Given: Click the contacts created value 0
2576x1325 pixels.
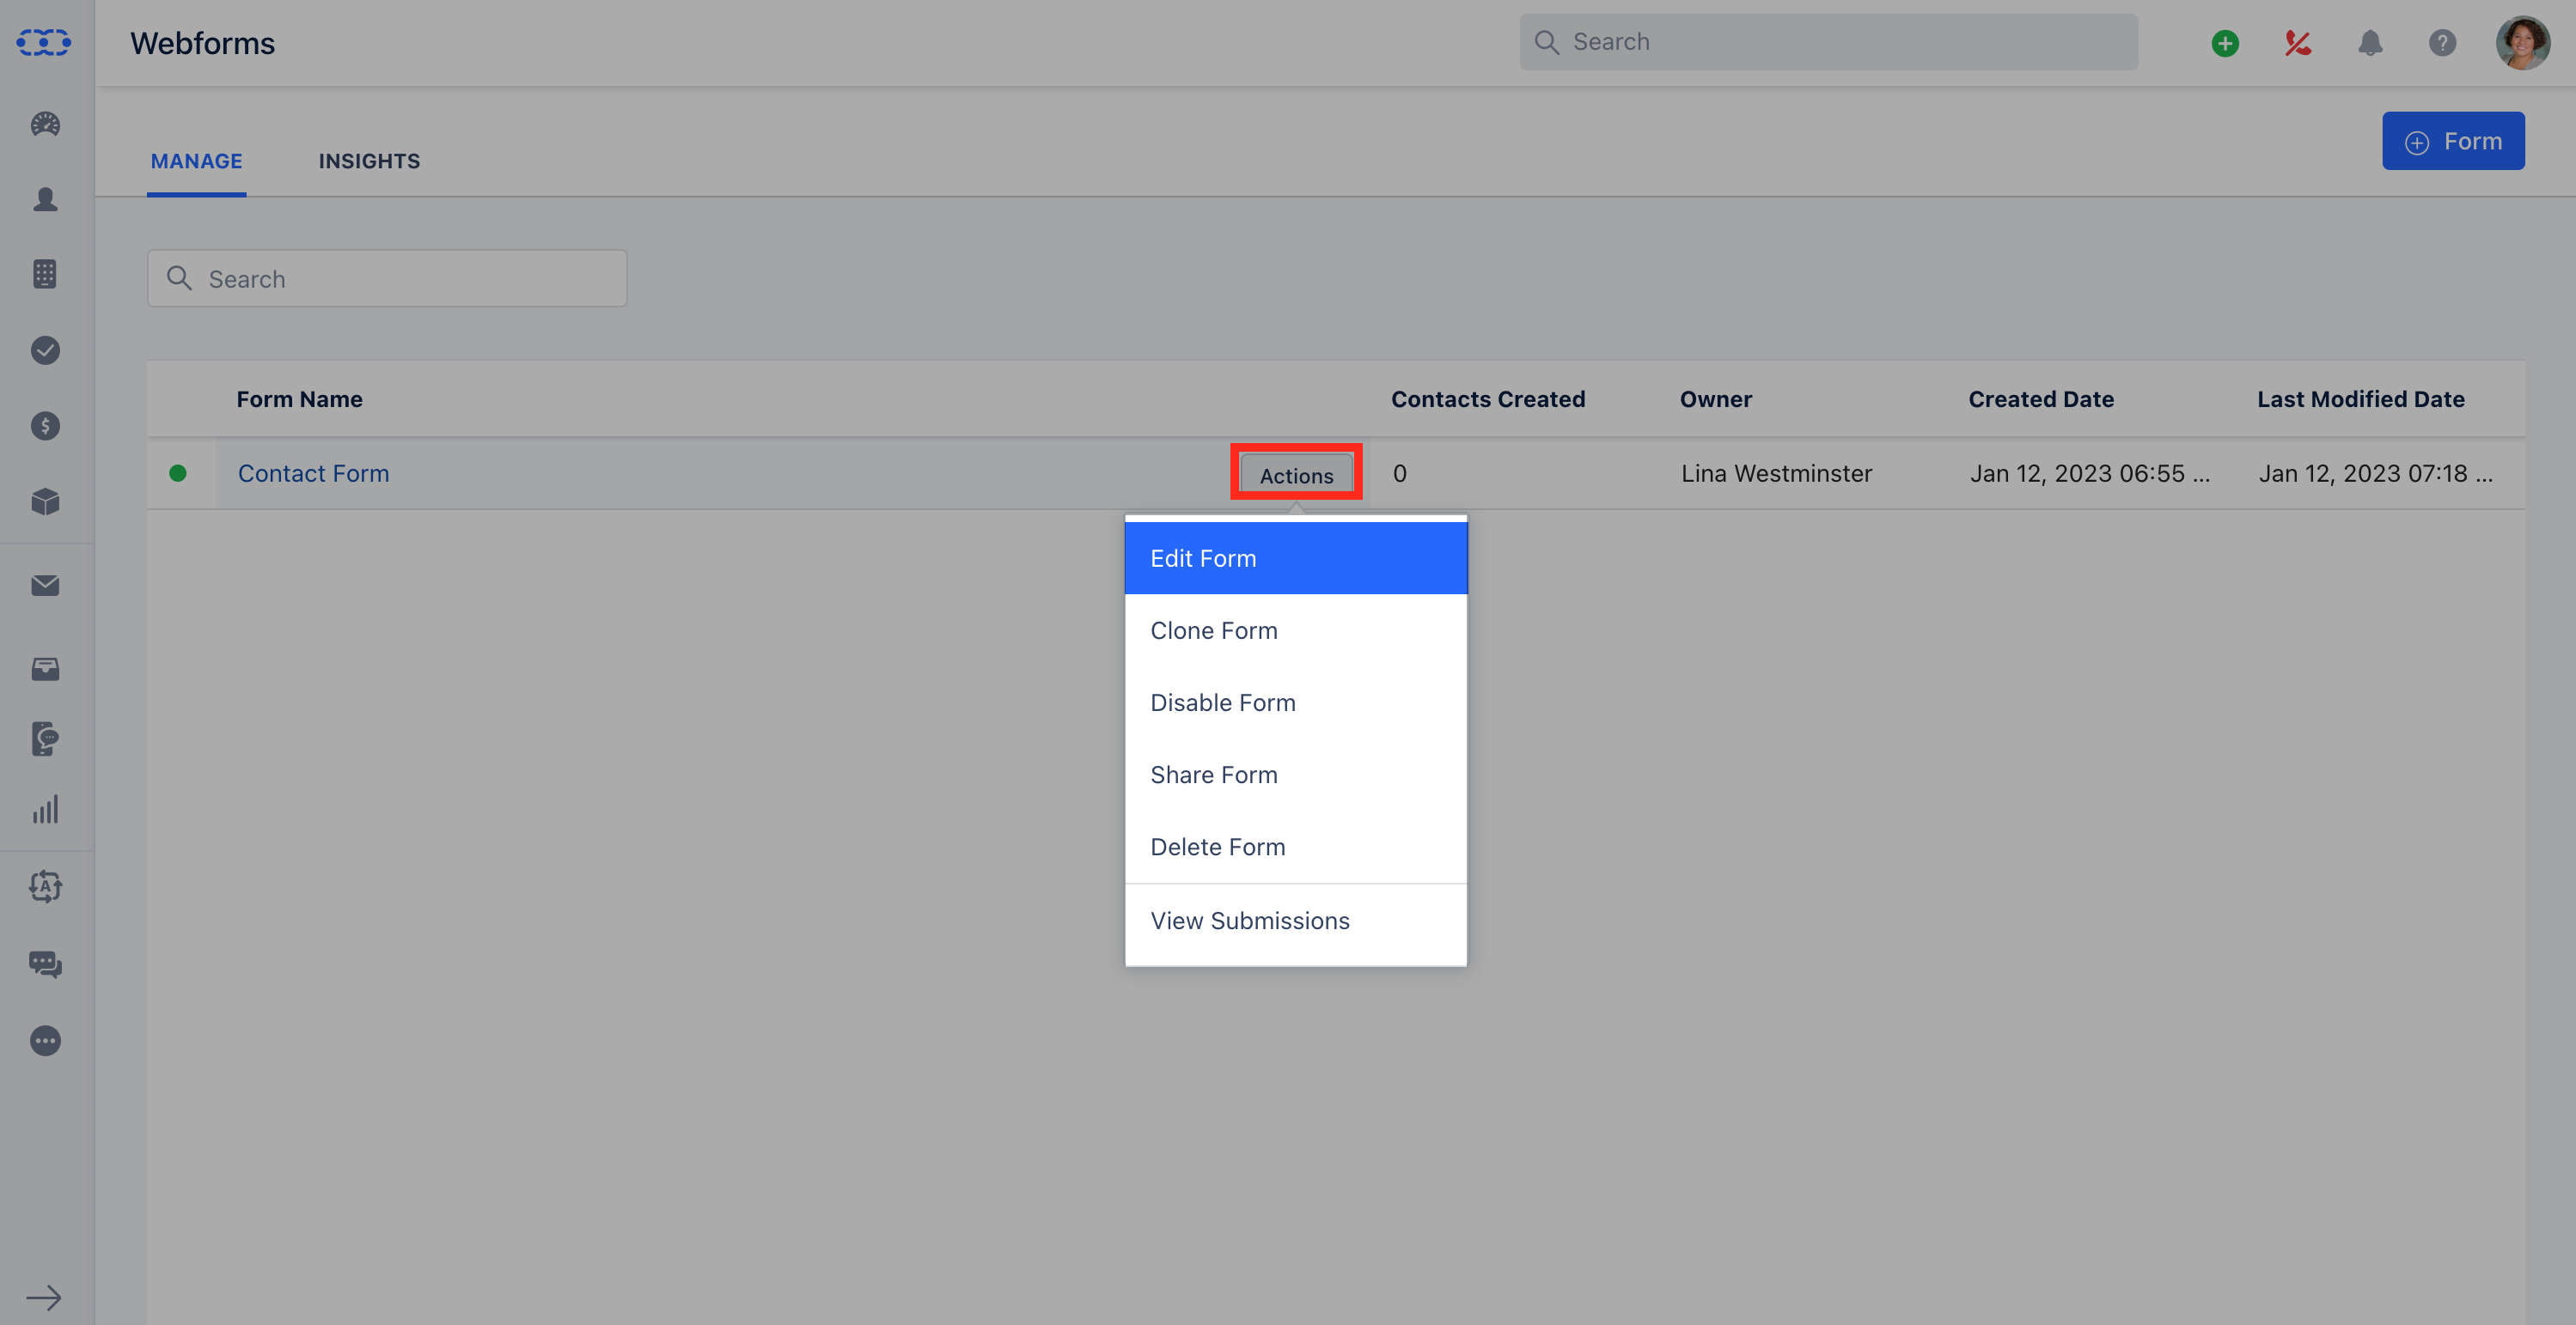Looking at the screenshot, I should click(x=1399, y=474).
